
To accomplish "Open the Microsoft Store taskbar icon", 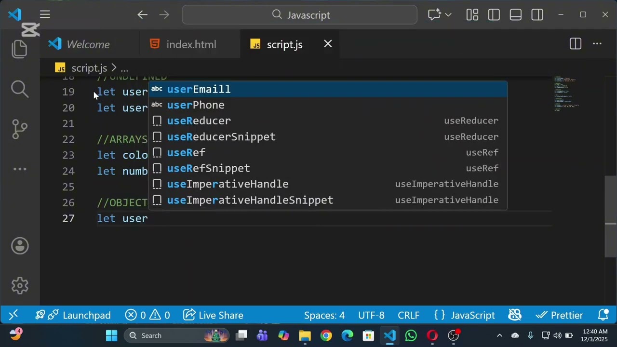I will [368, 335].
